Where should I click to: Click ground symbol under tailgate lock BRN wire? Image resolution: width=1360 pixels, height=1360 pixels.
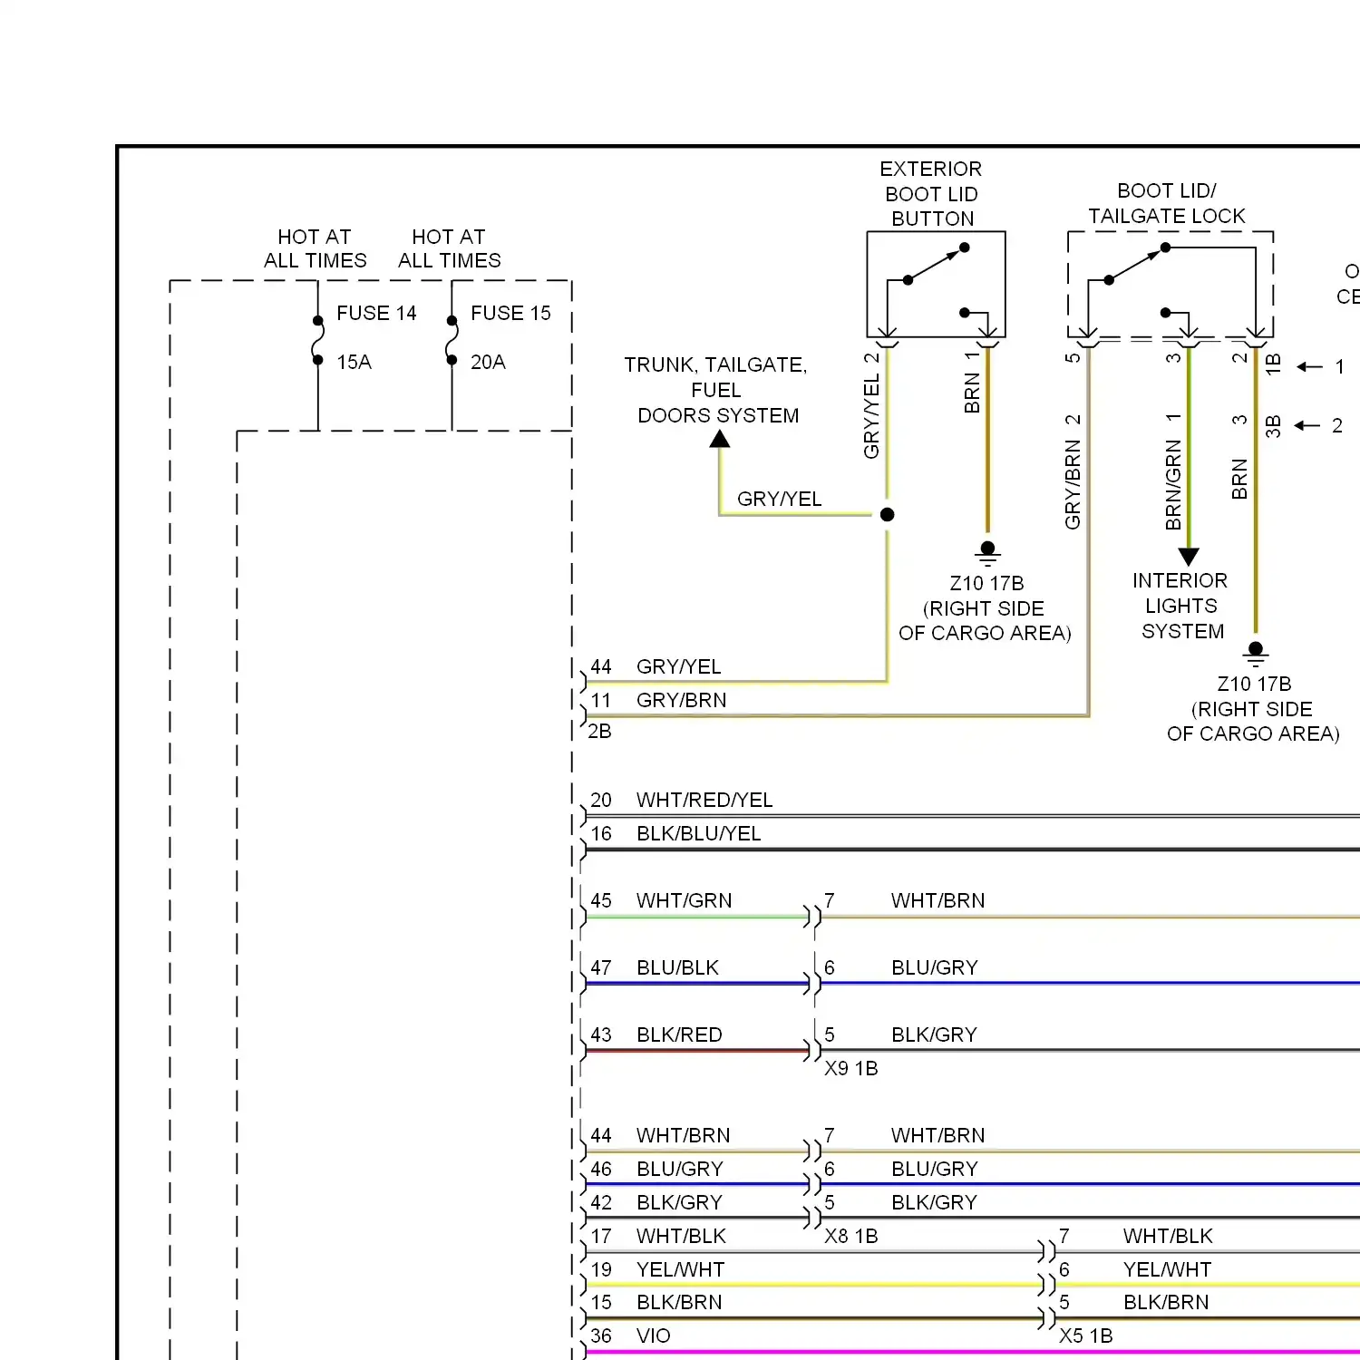pos(1256,654)
